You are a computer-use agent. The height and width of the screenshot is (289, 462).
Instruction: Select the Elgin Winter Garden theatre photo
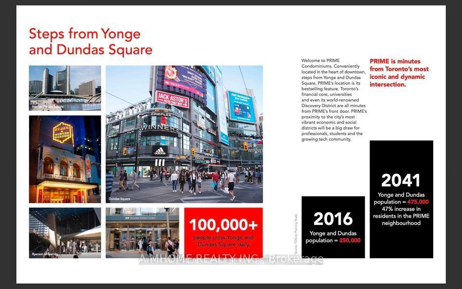(x=65, y=159)
